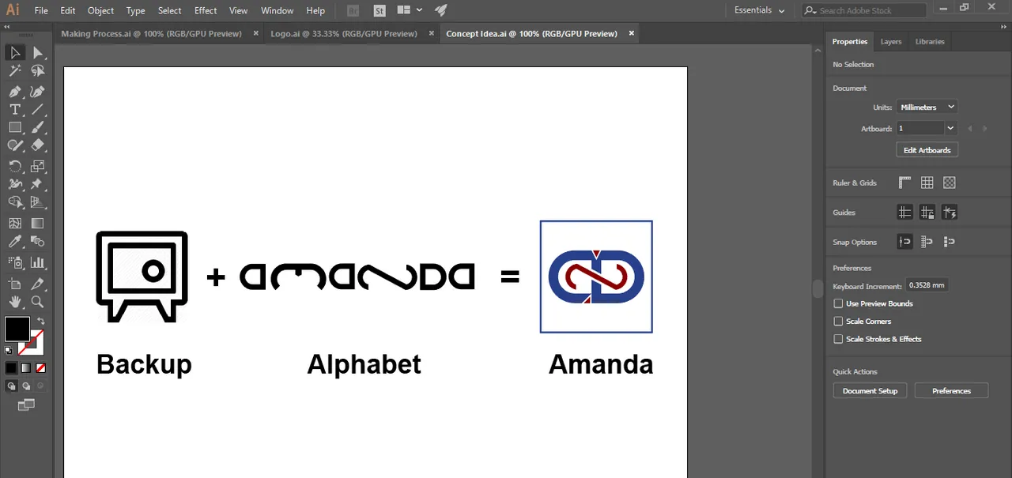Select the Rotate tool
Image resolution: width=1012 pixels, height=478 pixels.
click(15, 166)
